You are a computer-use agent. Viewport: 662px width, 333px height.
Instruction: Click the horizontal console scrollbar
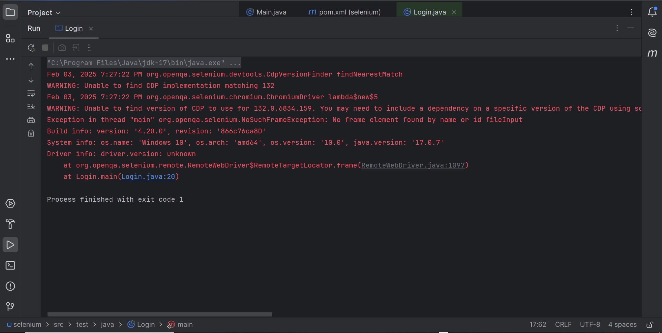159,314
